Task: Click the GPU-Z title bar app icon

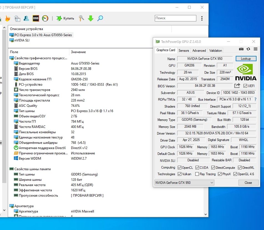Action: 158,41
